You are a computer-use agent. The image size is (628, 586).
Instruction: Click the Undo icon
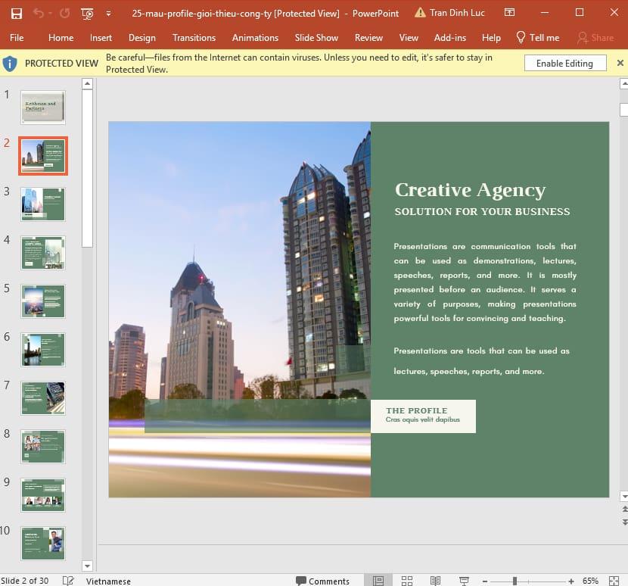[x=40, y=13]
